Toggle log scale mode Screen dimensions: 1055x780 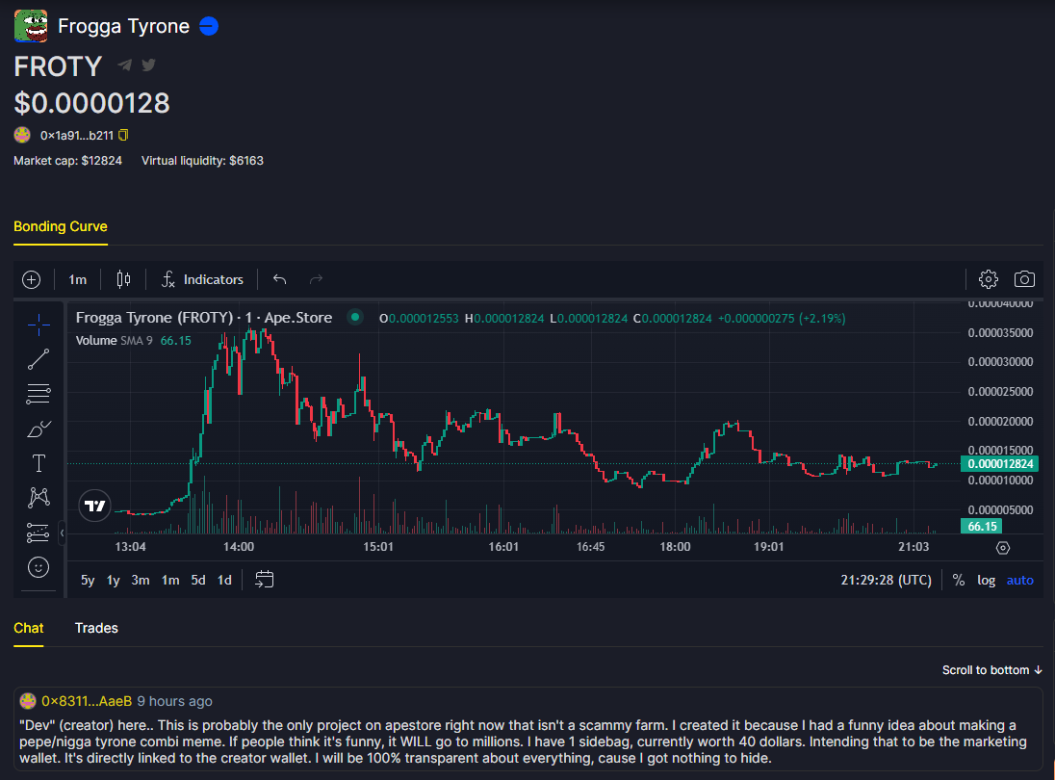987,580
